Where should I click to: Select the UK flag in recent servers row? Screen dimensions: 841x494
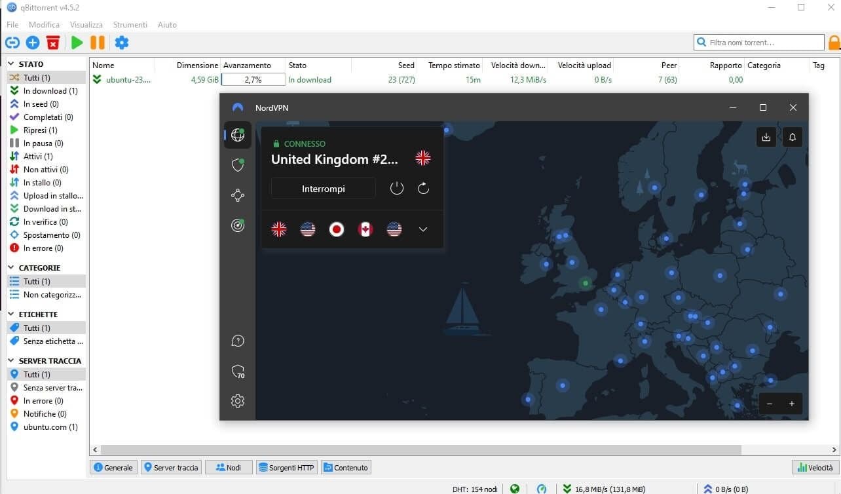[279, 229]
